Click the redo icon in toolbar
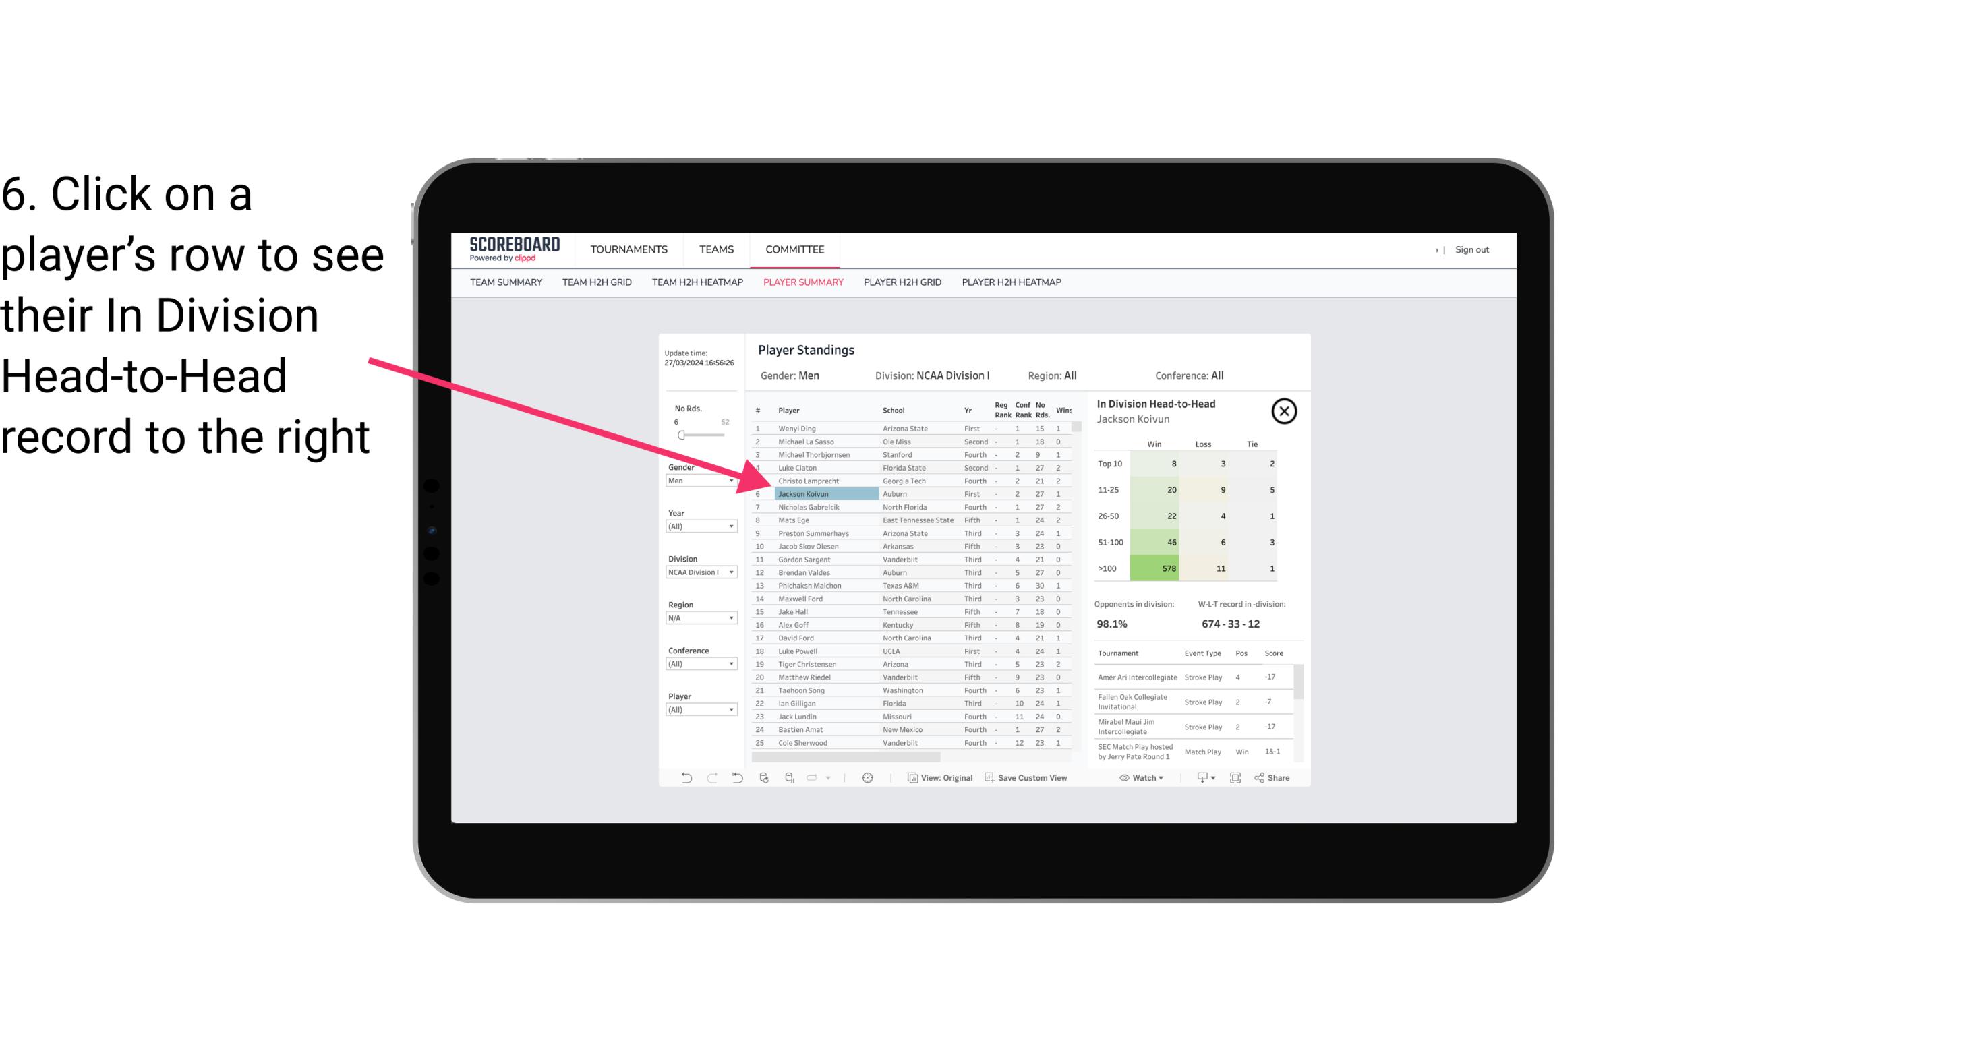The height and width of the screenshot is (1055, 1961). (711, 779)
